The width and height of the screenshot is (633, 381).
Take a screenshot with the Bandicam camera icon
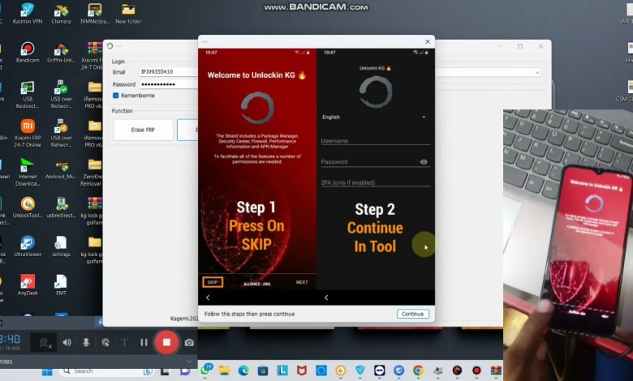[189, 342]
